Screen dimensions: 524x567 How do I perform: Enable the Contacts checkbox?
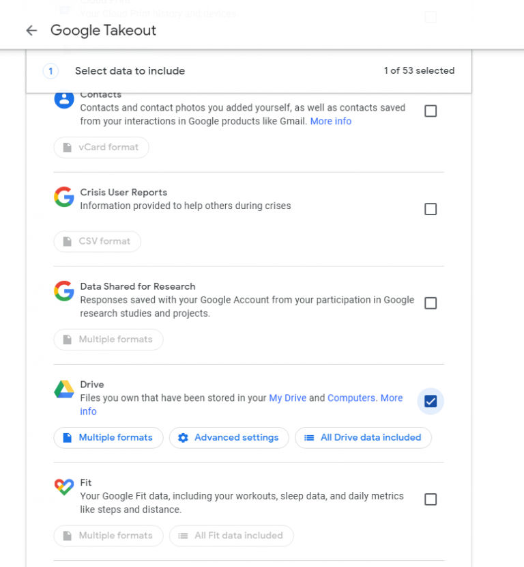point(431,111)
